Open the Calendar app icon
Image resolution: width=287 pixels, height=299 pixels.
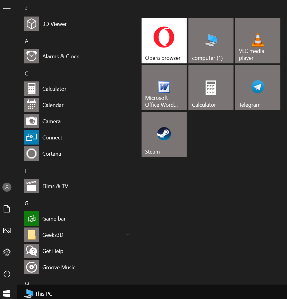click(32, 105)
